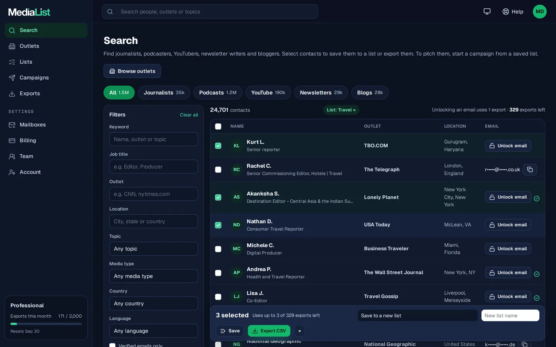Image resolution: width=556 pixels, height=347 pixels.
Task: Open Team settings
Action: (46, 156)
